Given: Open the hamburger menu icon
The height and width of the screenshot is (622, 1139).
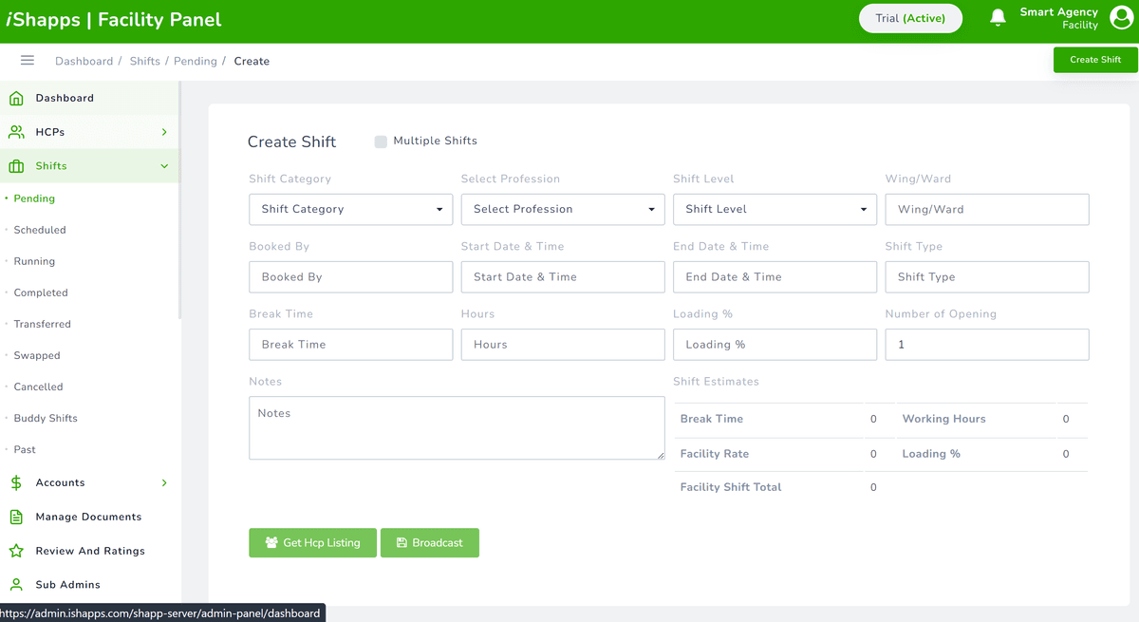Looking at the screenshot, I should (x=28, y=60).
